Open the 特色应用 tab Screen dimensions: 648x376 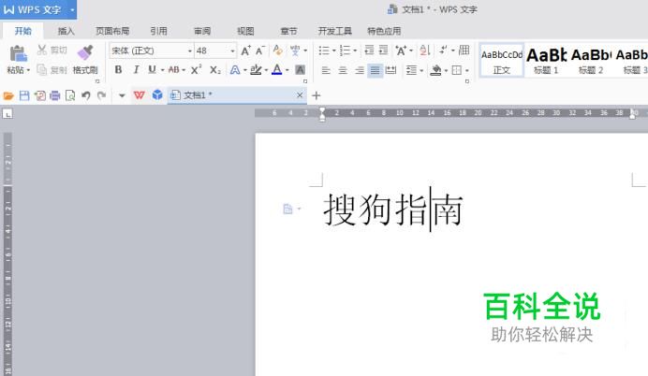384,31
